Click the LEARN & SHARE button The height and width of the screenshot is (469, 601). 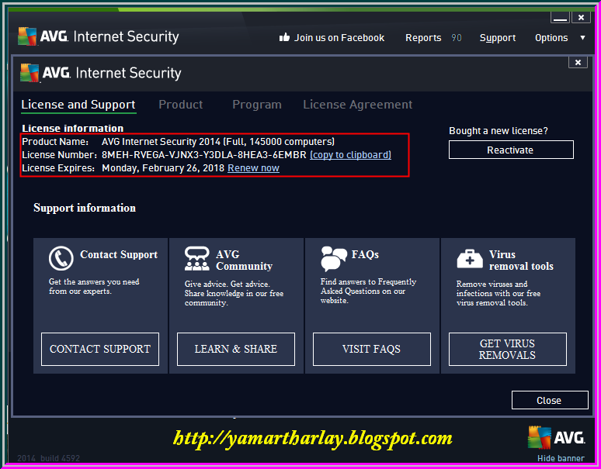[x=236, y=349]
